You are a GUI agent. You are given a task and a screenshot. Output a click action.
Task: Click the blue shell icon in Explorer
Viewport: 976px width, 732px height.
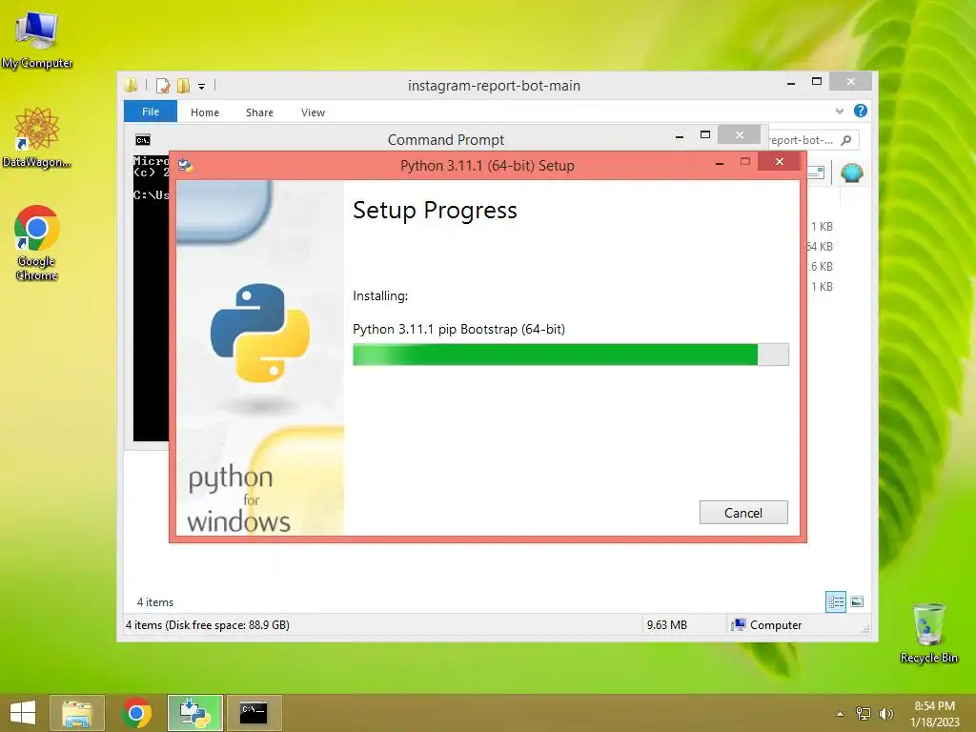[x=851, y=173]
